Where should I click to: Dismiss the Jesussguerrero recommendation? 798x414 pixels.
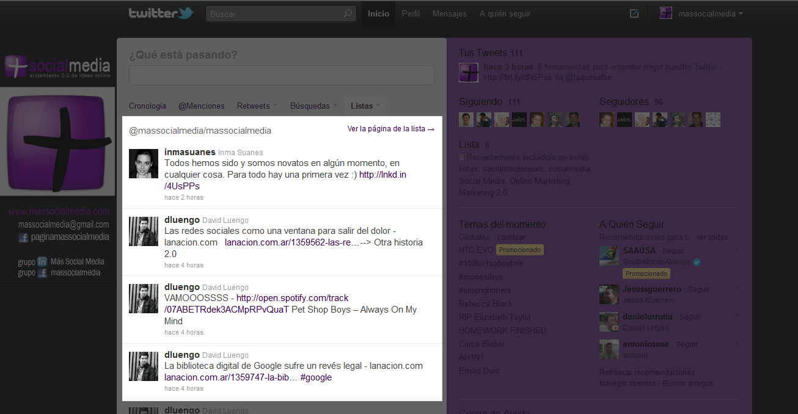pyautogui.click(x=737, y=288)
